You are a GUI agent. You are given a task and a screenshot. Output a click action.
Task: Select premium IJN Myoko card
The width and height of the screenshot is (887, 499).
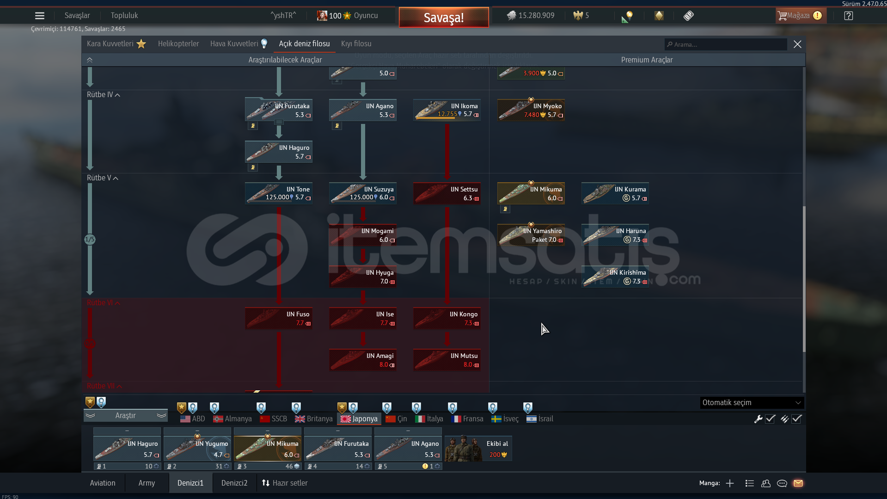531,110
